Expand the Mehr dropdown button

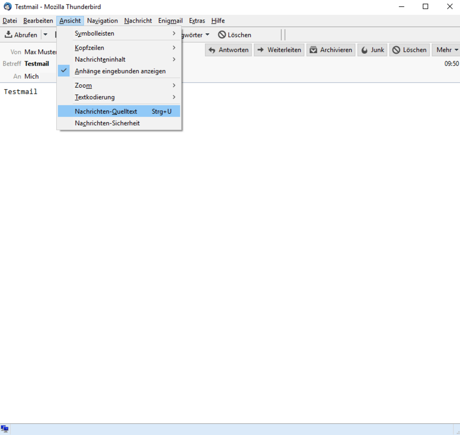(447, 50)
